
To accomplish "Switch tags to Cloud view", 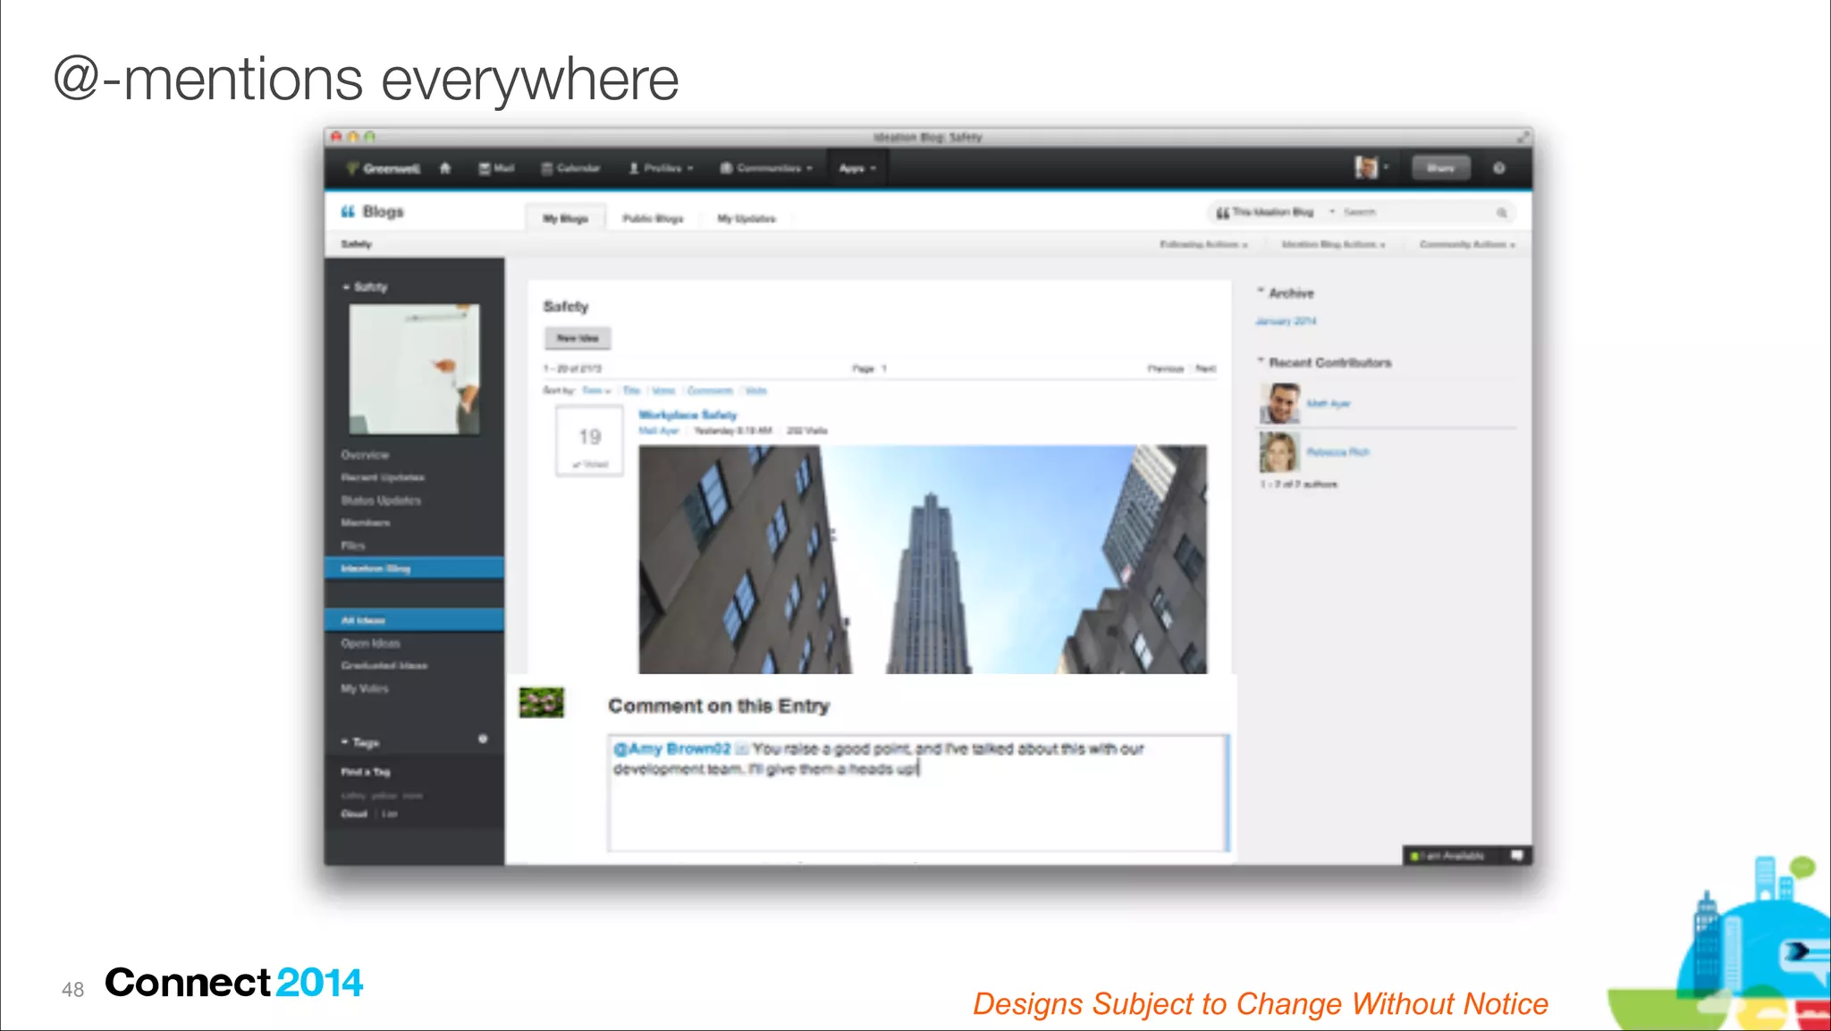I will tap(354, 814).
